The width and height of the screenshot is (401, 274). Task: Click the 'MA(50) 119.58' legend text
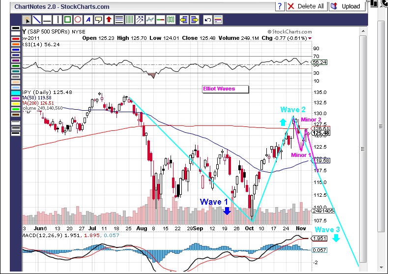37,98
